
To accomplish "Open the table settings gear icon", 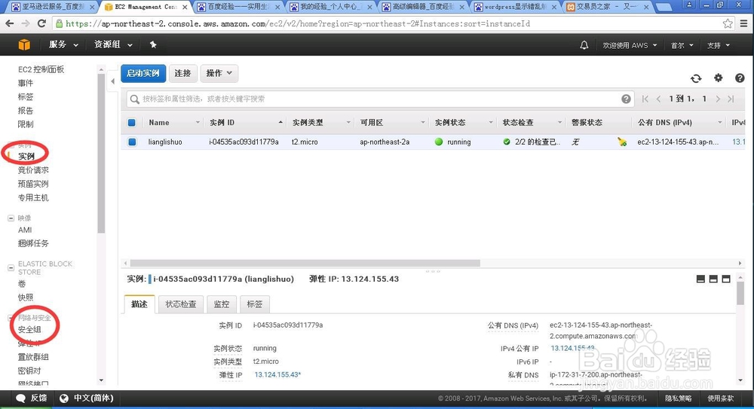I will pyautogui.click(x=718, y=78).
